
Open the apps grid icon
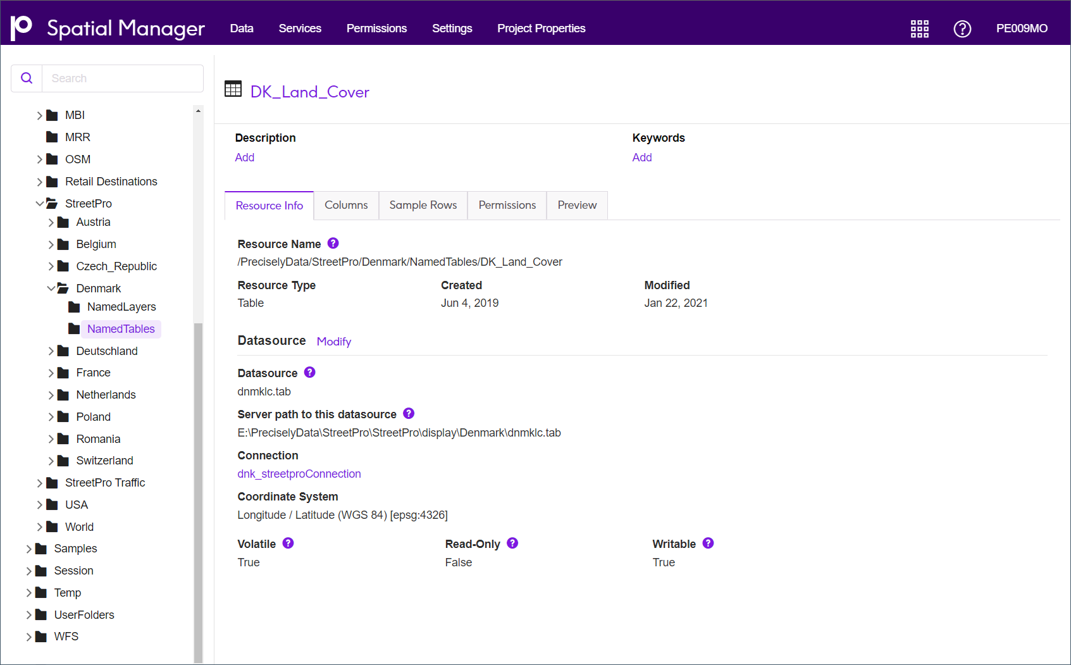[919, 28]
